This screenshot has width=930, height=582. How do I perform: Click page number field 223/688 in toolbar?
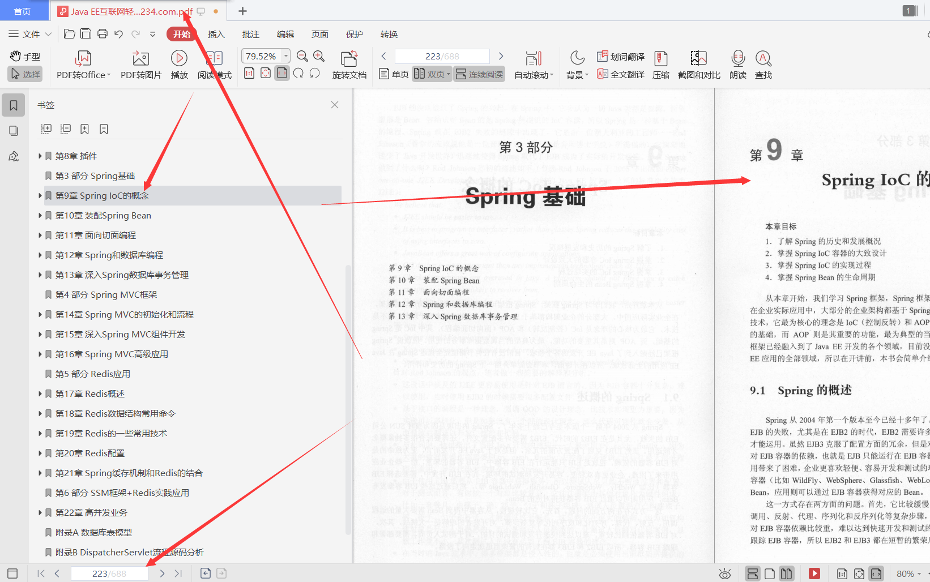coord(442,56)
